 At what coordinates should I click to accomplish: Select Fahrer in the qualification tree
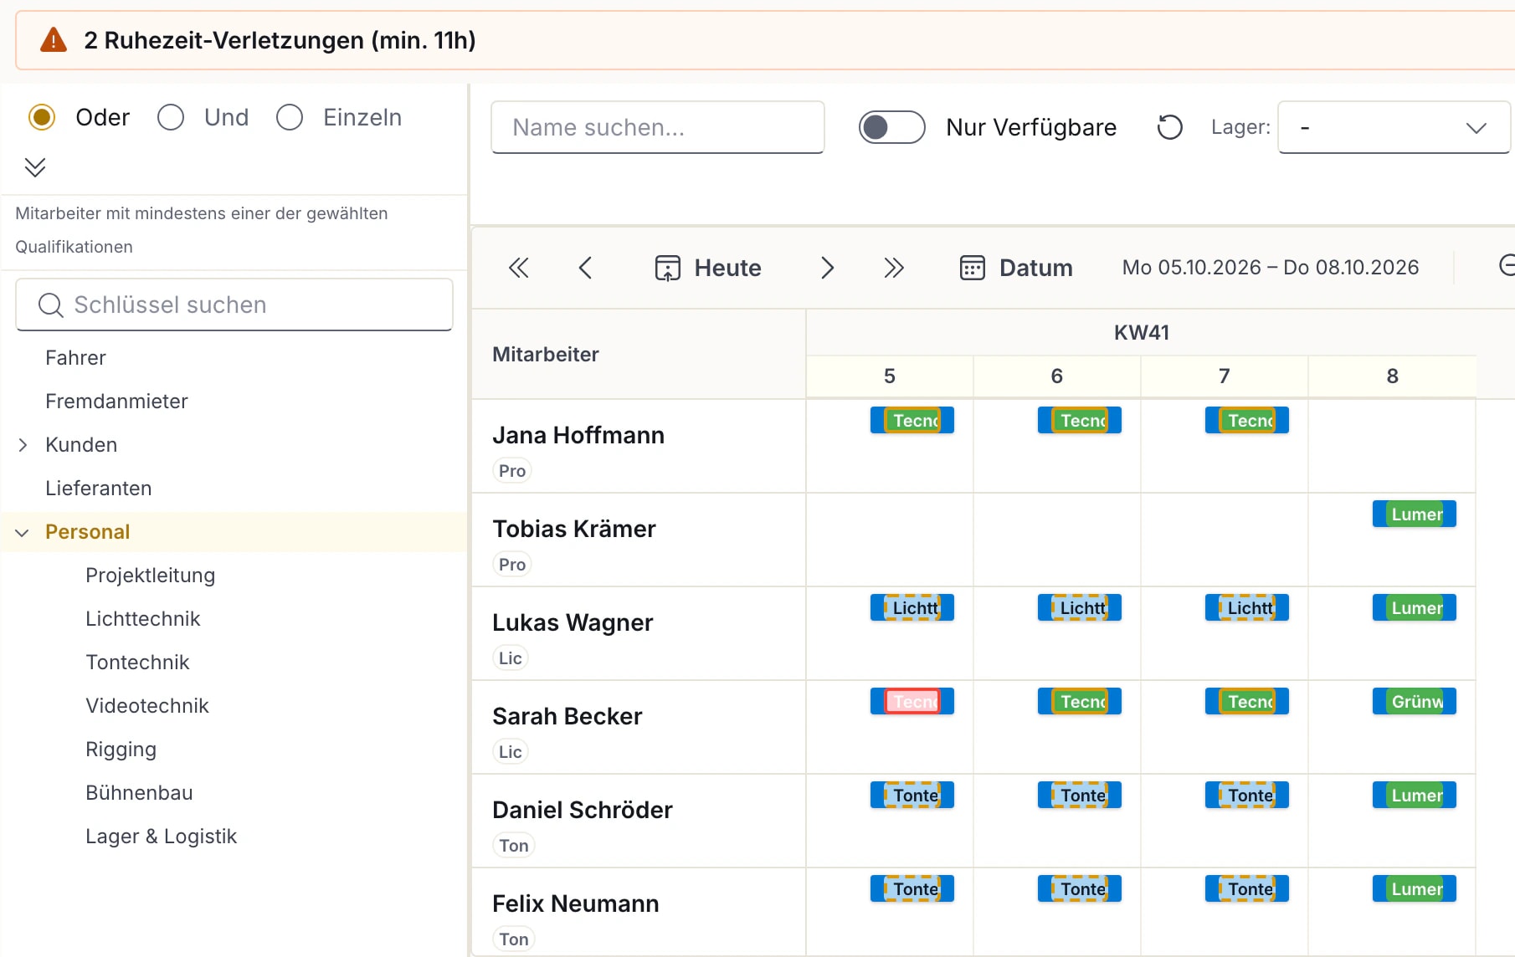[75, 358]
